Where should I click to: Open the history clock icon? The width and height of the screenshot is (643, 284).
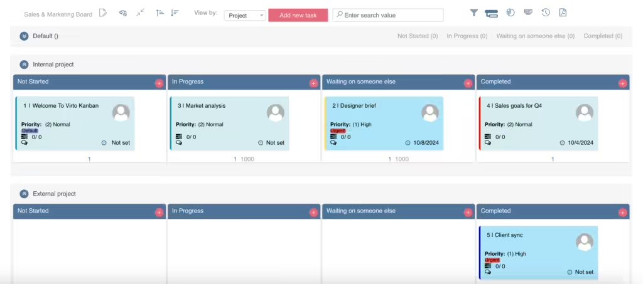click(x=546, y=13)
